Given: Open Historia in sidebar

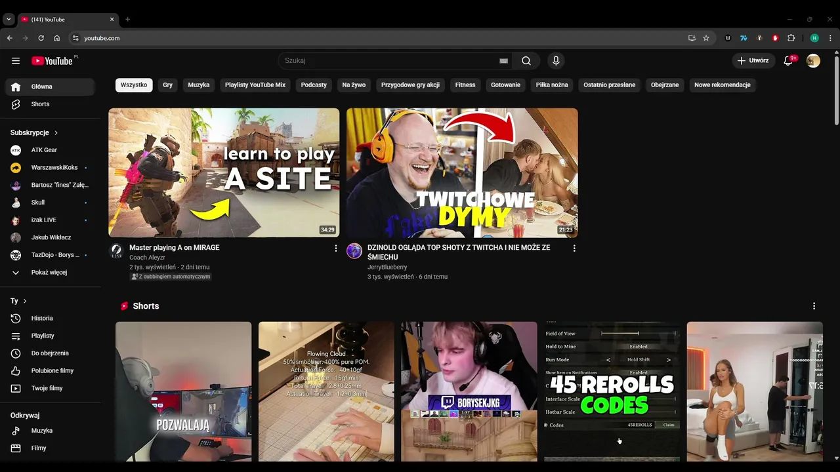Looking at the screenshot, I should point(50,318).
